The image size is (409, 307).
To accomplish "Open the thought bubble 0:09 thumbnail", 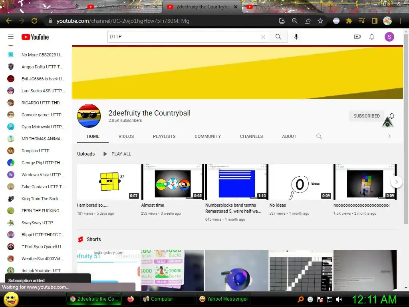I will 301,182.
